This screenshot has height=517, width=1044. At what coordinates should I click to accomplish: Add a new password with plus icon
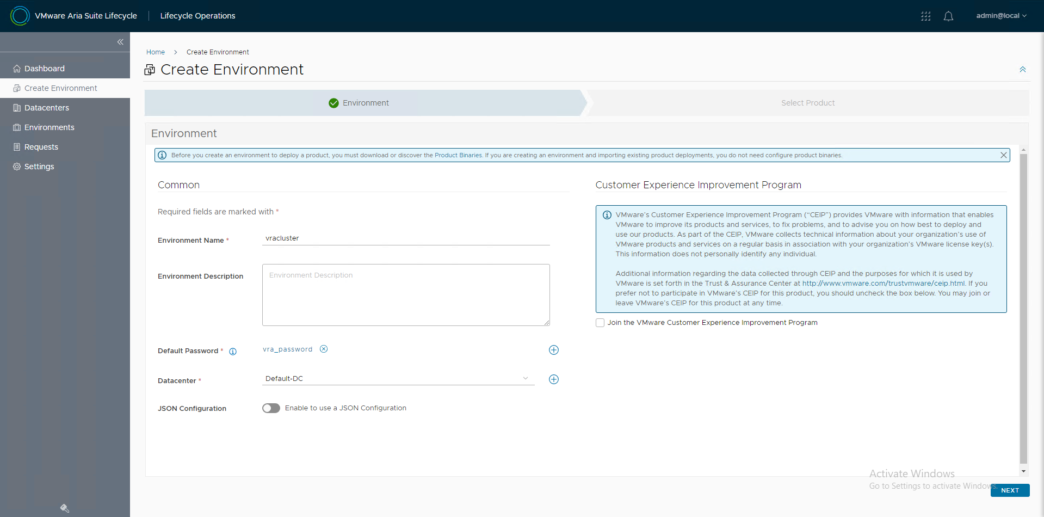(554, 350)
